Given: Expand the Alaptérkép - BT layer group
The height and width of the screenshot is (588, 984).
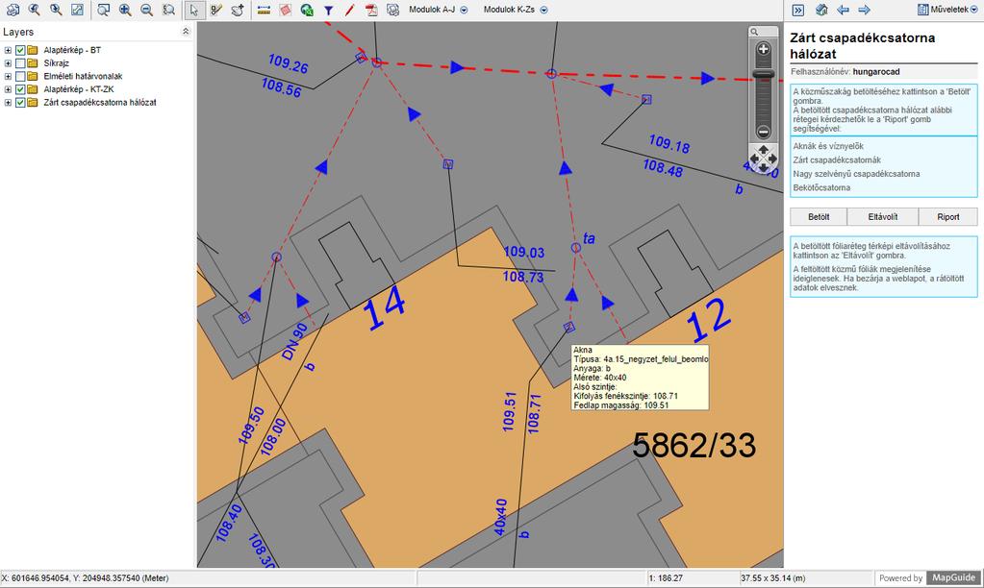Looking at the screenshot, I should (x=8, y=50).
